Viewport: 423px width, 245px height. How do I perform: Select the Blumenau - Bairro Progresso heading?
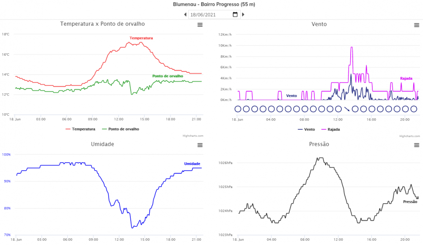pos(214,4)
